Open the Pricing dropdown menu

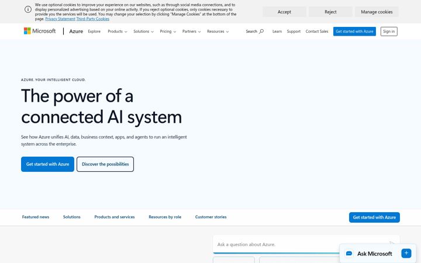[168, 32]
